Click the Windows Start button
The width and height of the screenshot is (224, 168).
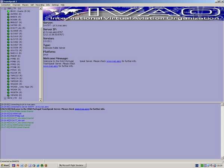tap(5, 165)
